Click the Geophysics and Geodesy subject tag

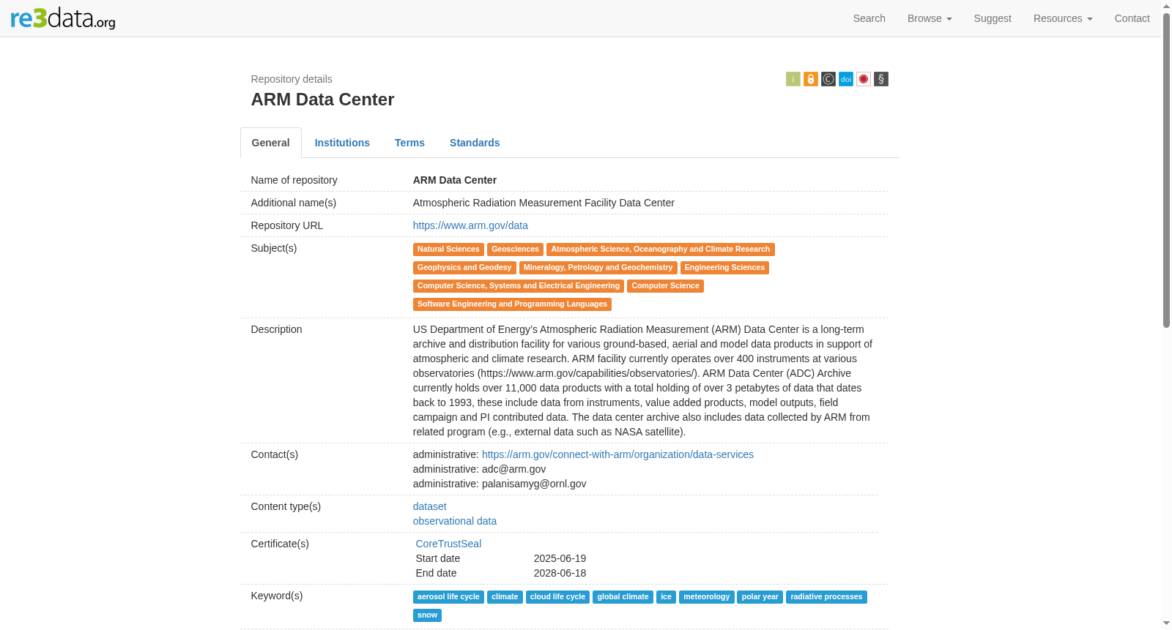point(464,268)
